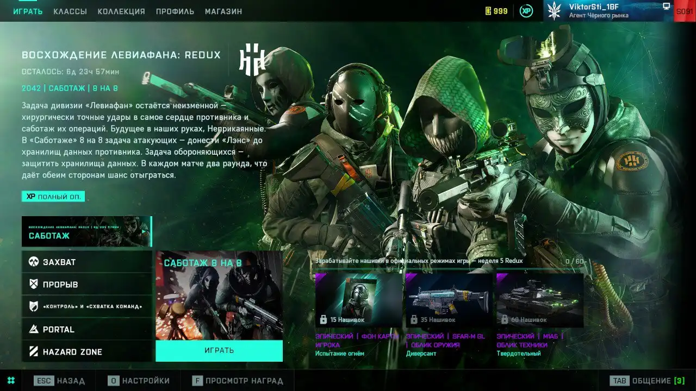Click ЭПИЧЕСКИЙ | M1A5 | ОБЛИК ТЕХНИКИ label
This screenshot has height=391, width=696.
(x=530, y=340)
